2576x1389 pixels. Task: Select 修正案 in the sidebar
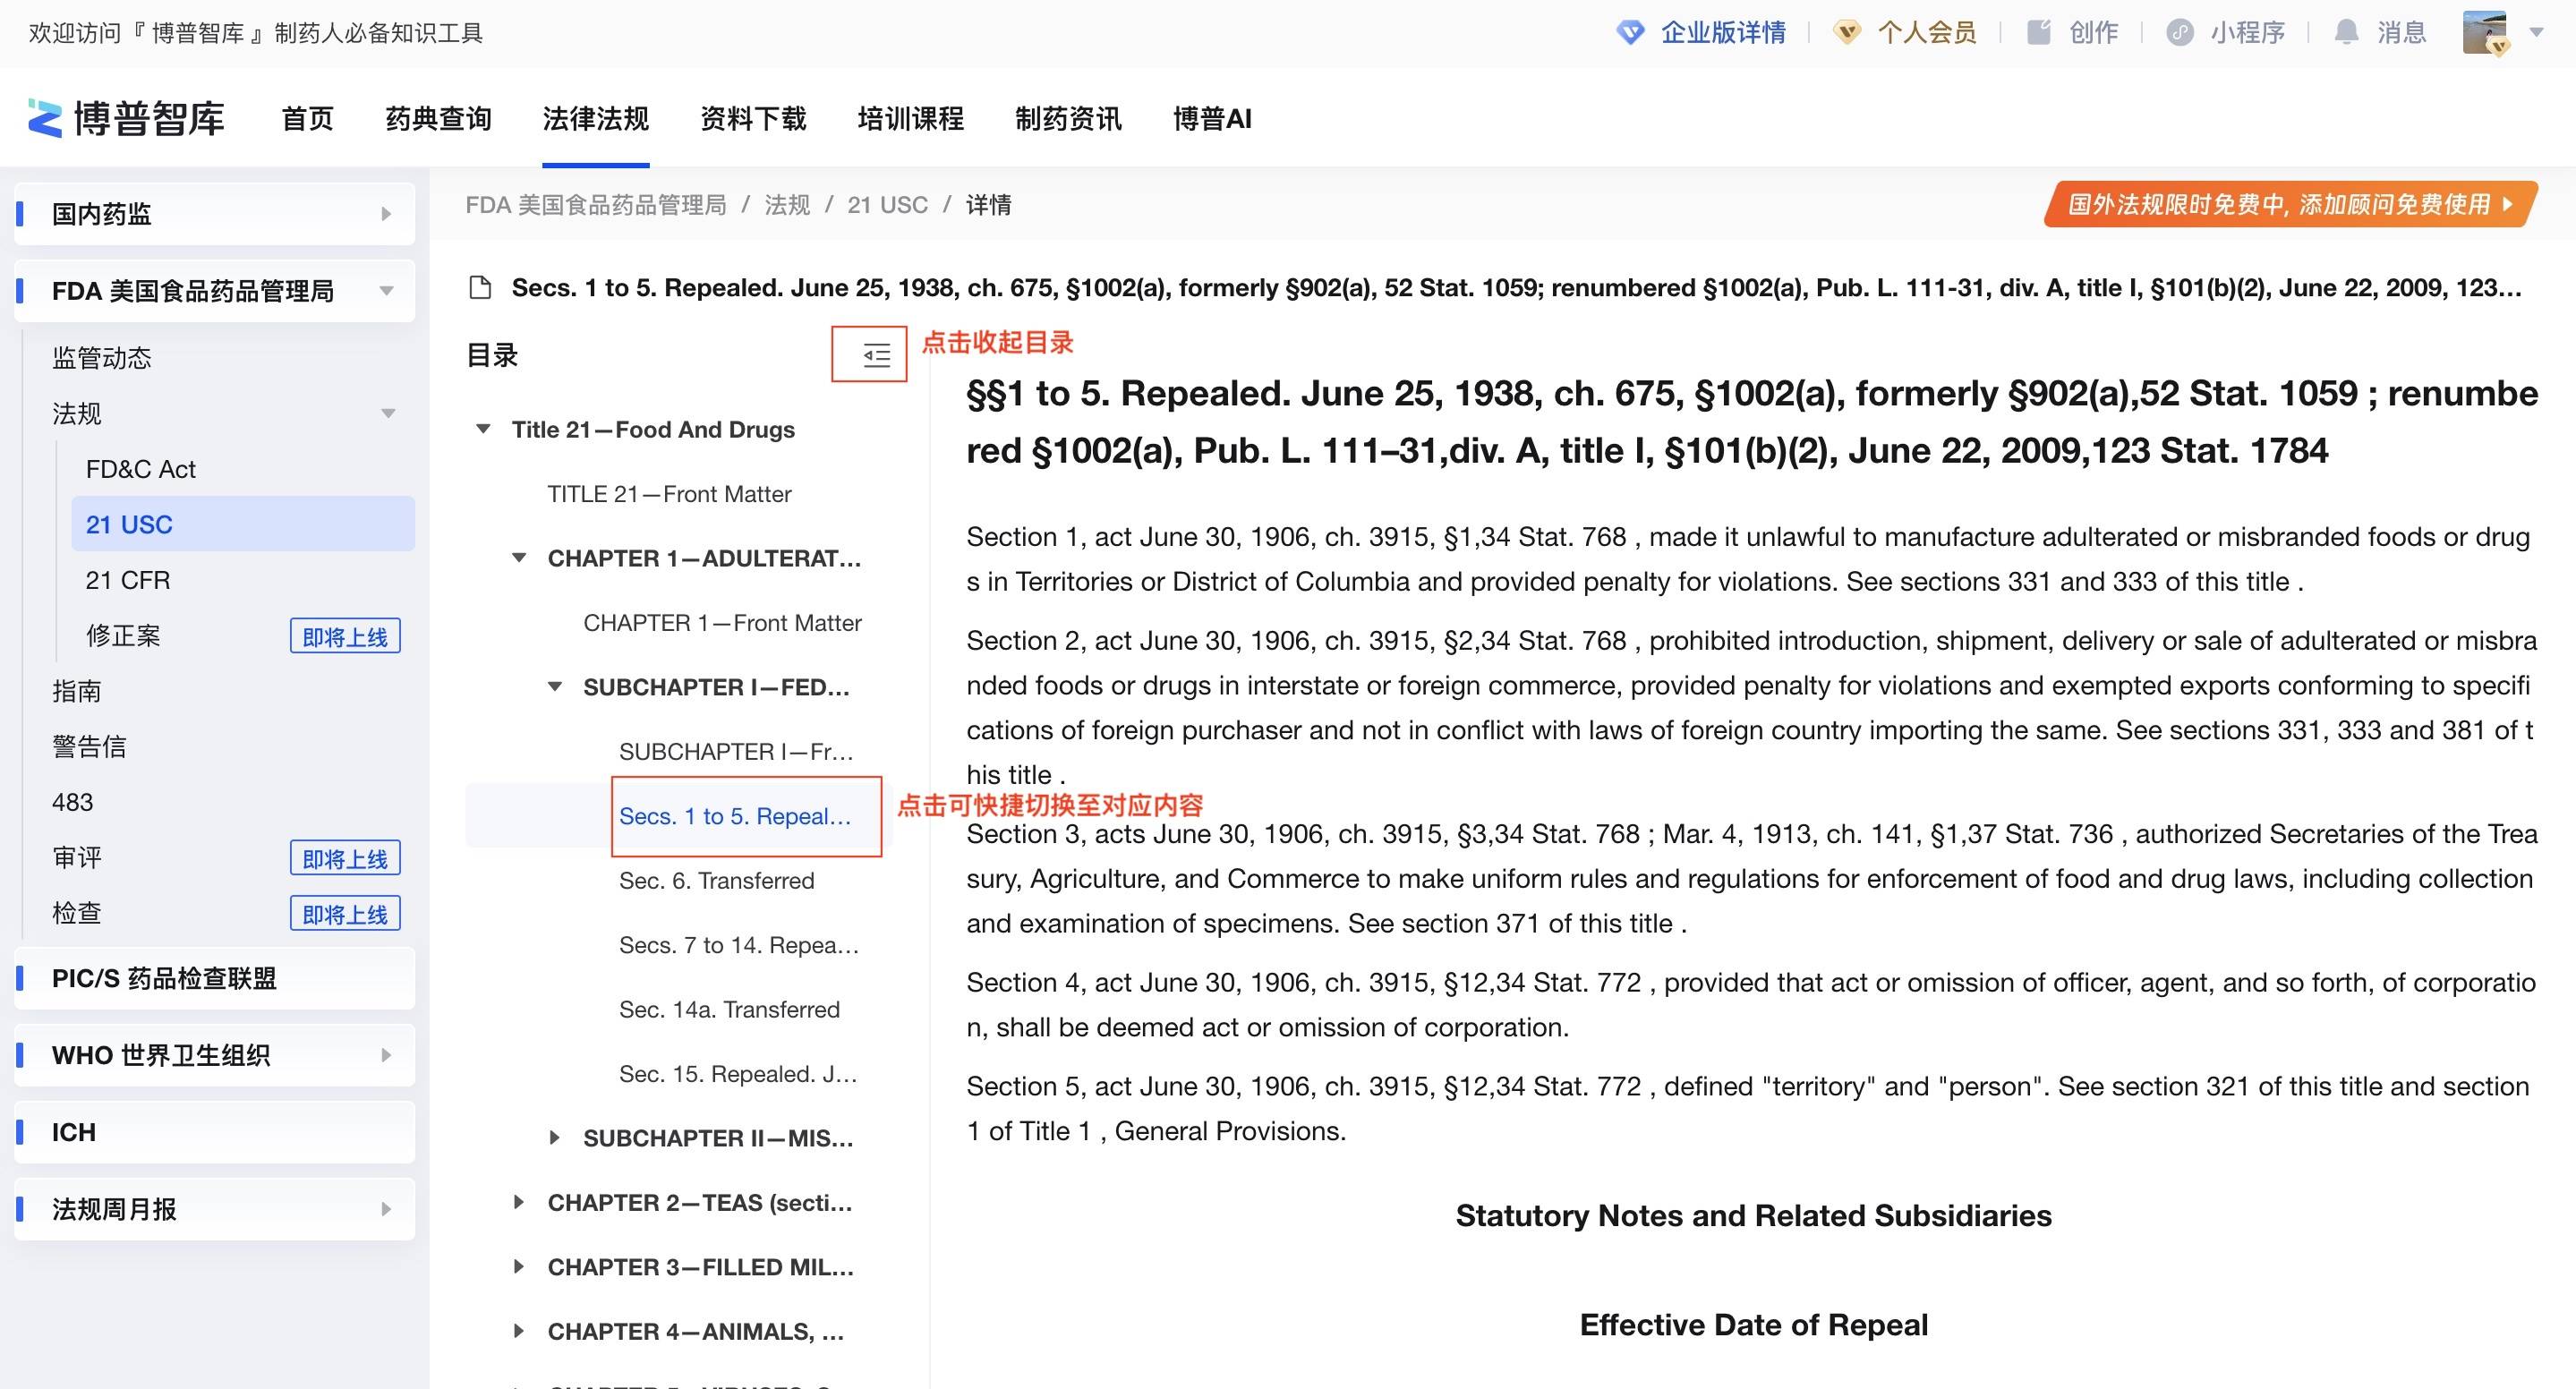point(123,636)
